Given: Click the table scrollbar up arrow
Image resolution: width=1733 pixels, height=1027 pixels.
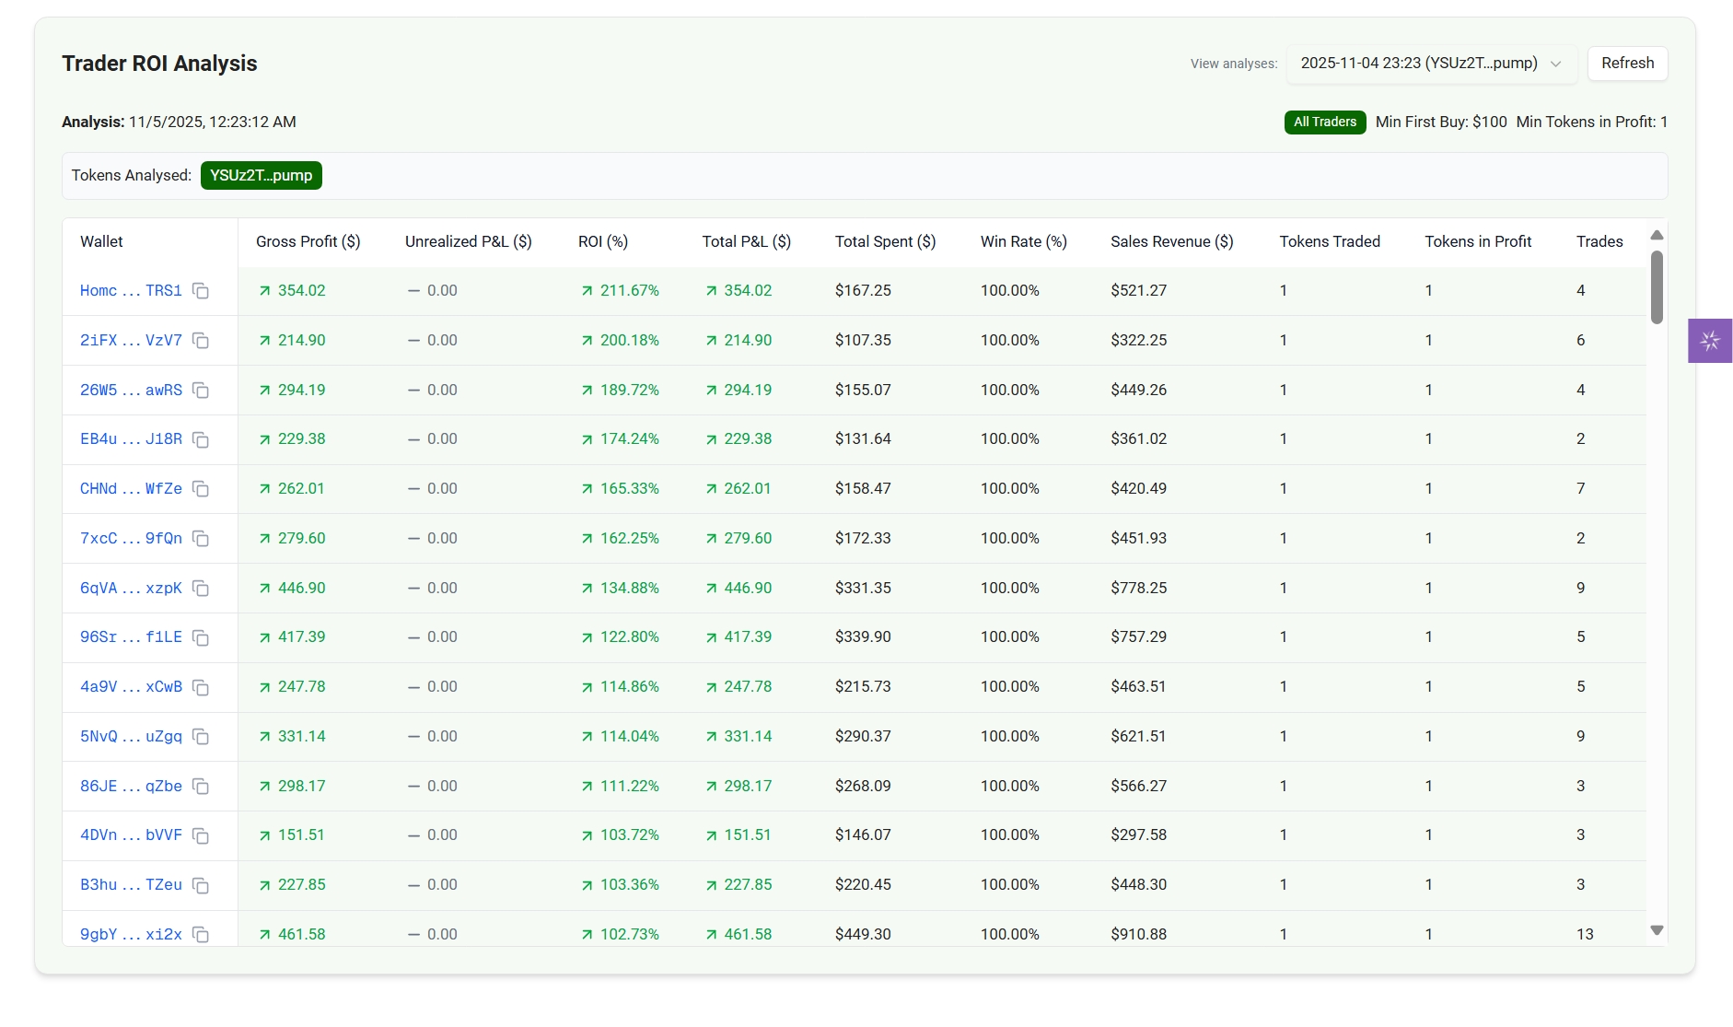Looking at the screenshot, I should [x=1657, y=235].
